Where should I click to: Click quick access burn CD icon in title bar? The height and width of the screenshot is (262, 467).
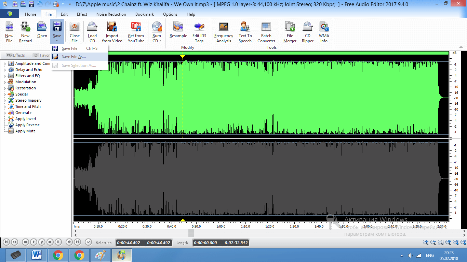(x=56, y=4)
